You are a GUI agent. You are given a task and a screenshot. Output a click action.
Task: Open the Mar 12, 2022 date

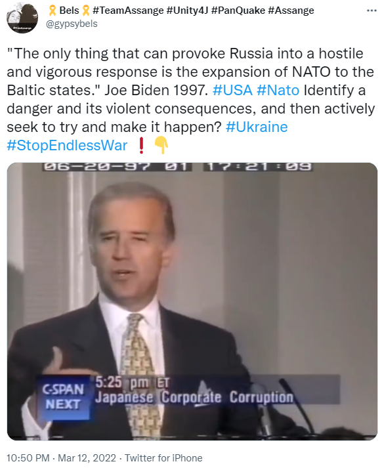pyautogui.click(x=87, y=458)
